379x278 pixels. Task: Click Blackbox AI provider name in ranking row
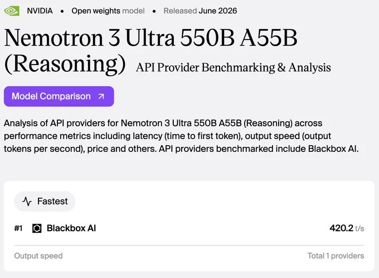[71, 228]
